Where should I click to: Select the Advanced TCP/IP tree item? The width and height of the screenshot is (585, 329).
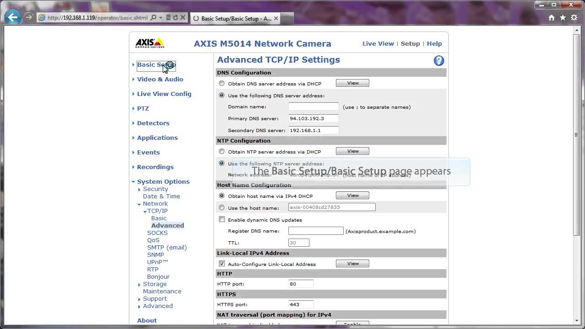point(168,225)
